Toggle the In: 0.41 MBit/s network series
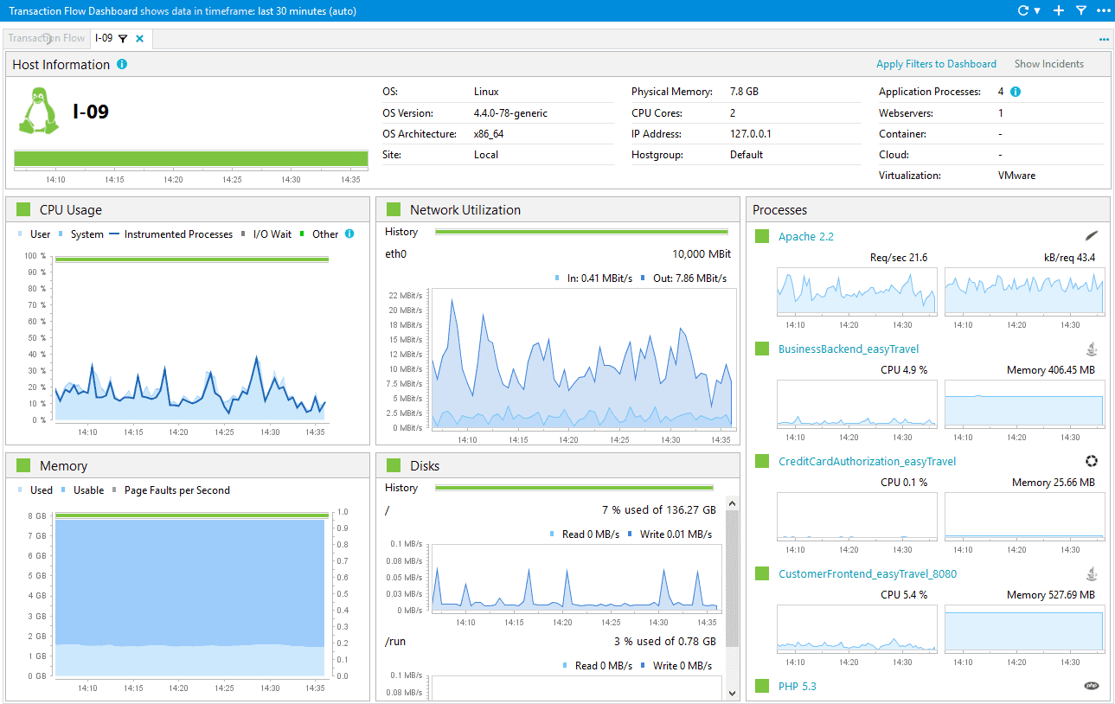The image size is (1115, 704). click(593, 278)
